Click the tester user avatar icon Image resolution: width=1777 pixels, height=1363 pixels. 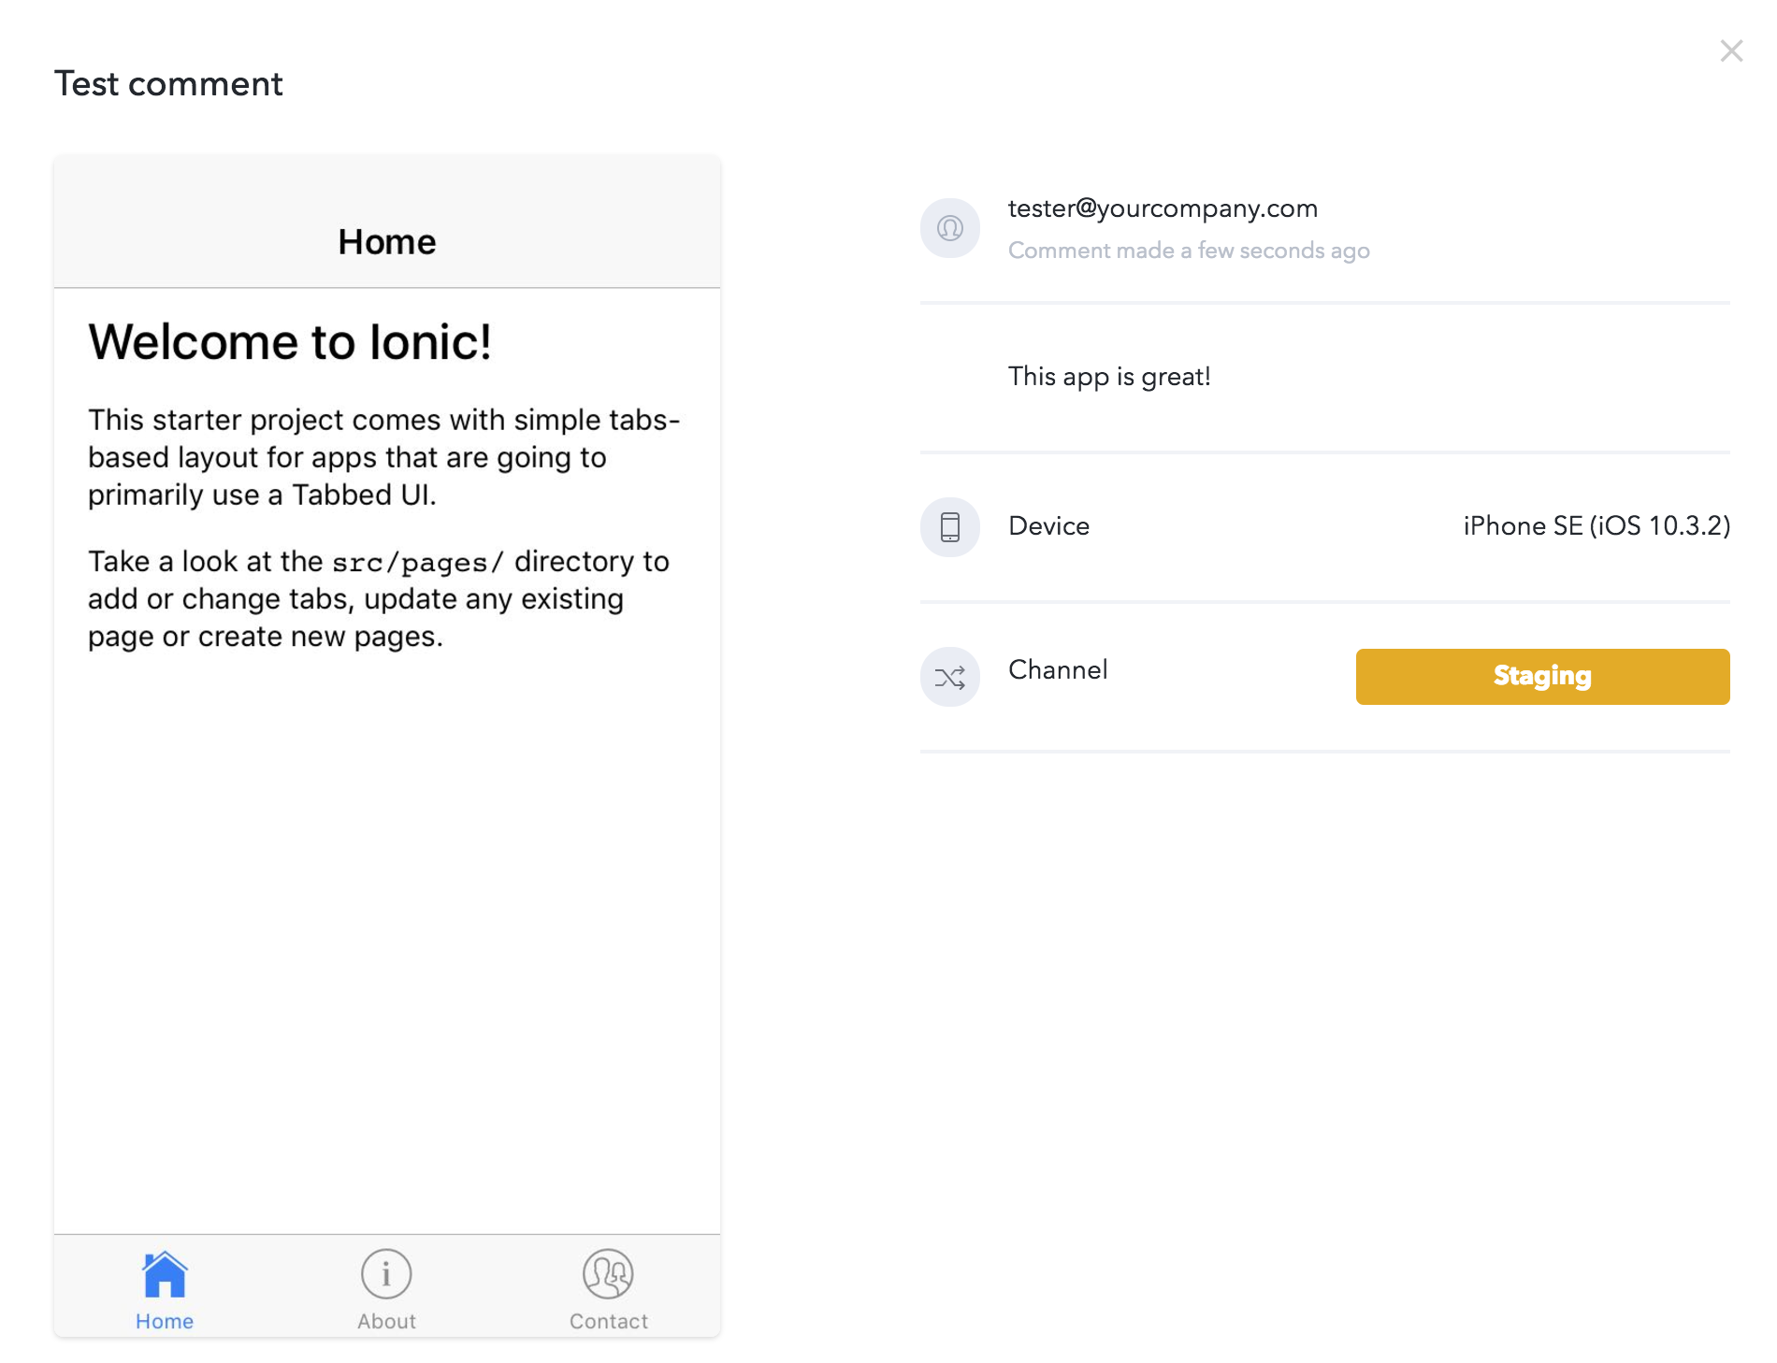950,228
